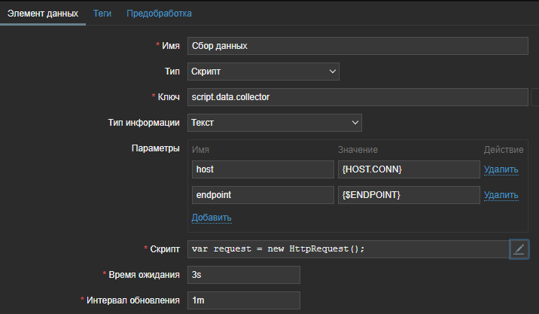Viewport: 539px width, 314px height.
Task: Focus the Интервал обновления field
Action: 243,300
